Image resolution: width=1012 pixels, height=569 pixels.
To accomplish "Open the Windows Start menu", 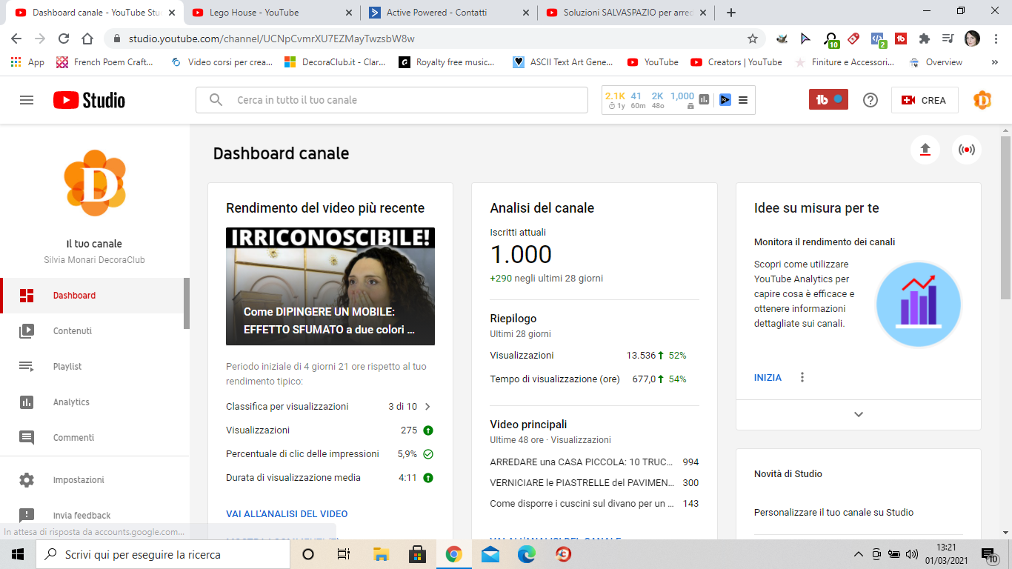I will [x=18, y=554].
